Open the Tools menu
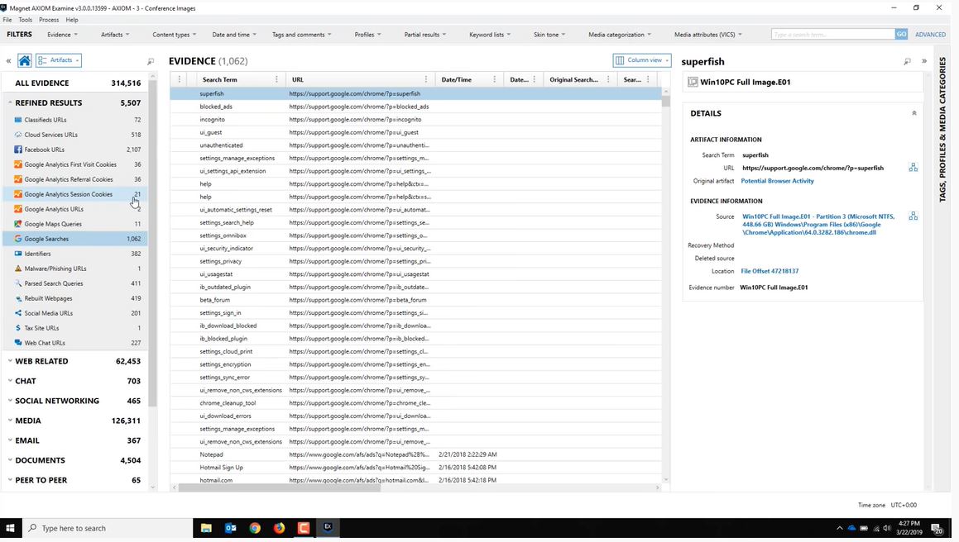959x542 pixels. click(x=25, y=20)
